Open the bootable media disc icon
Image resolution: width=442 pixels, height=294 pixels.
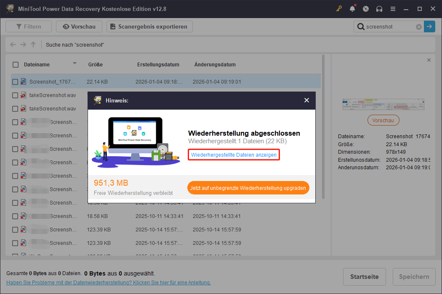[x=365, y=8]
